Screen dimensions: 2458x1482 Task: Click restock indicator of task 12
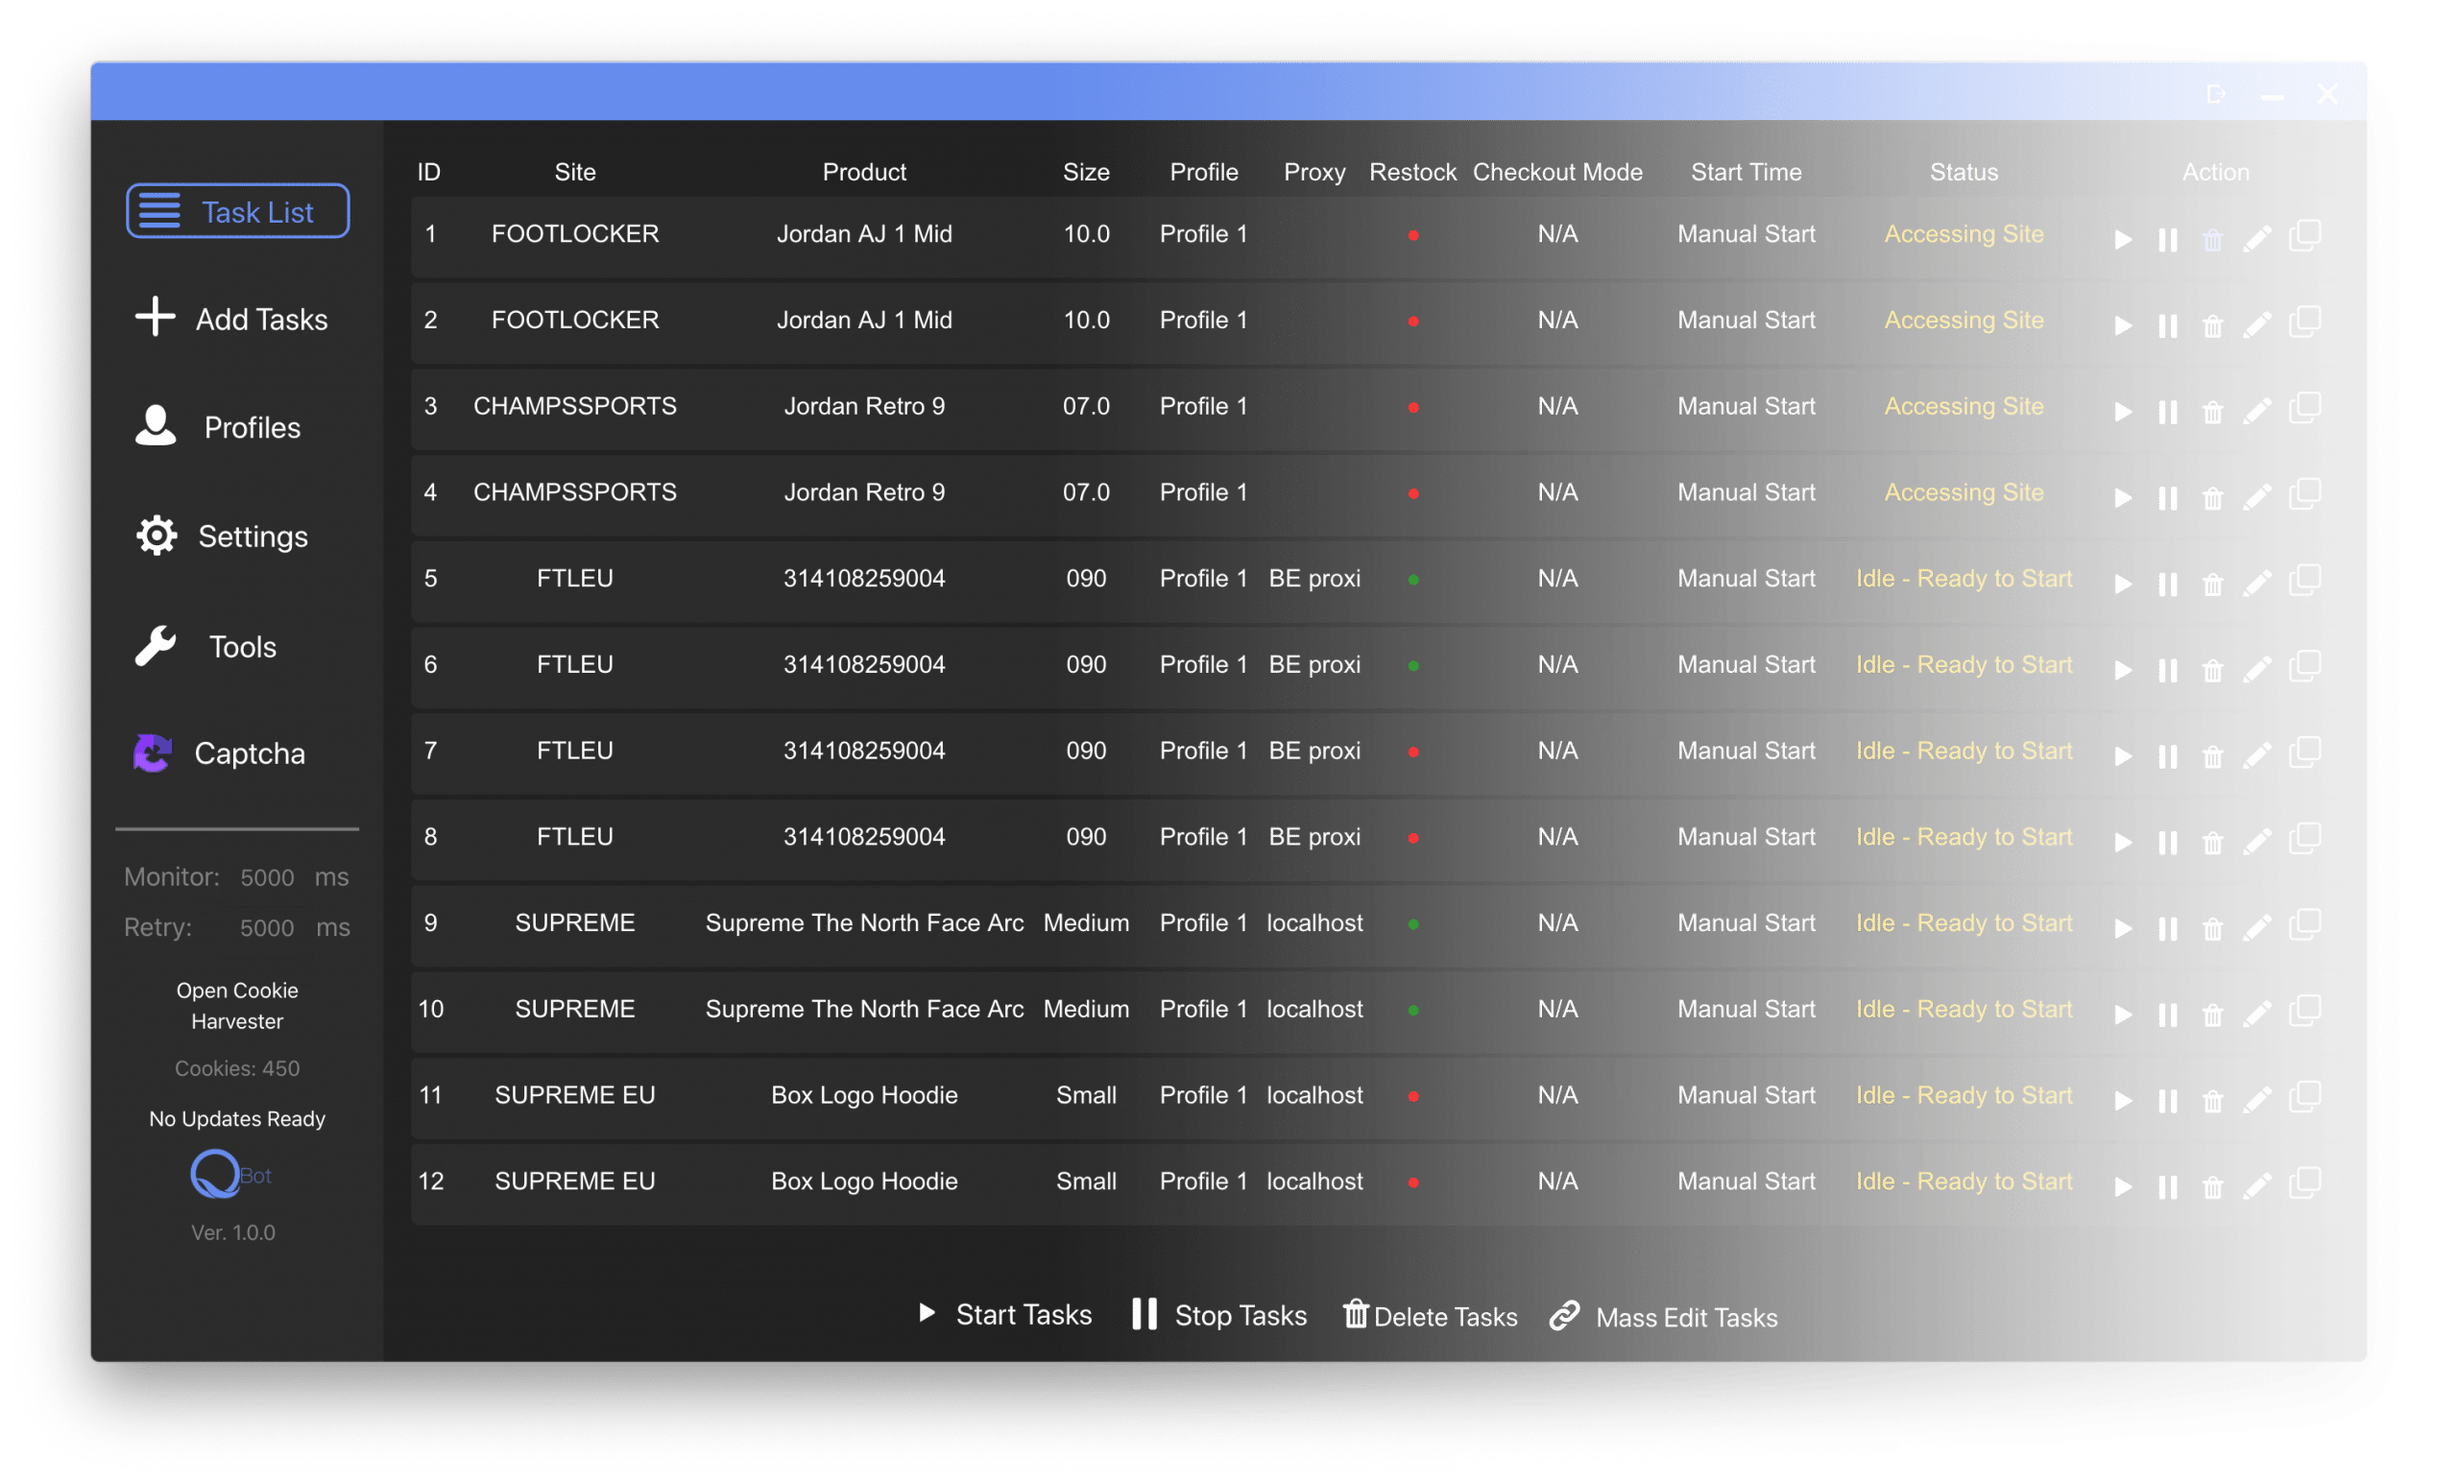[1412, 1182]
